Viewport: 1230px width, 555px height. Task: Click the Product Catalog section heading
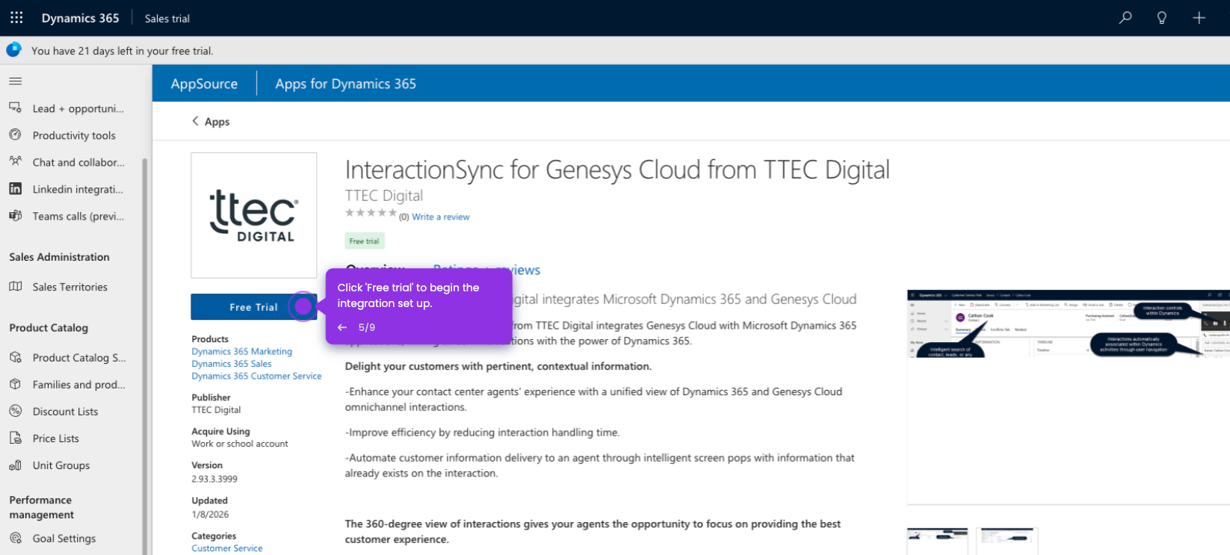click(x=49, y=328)
